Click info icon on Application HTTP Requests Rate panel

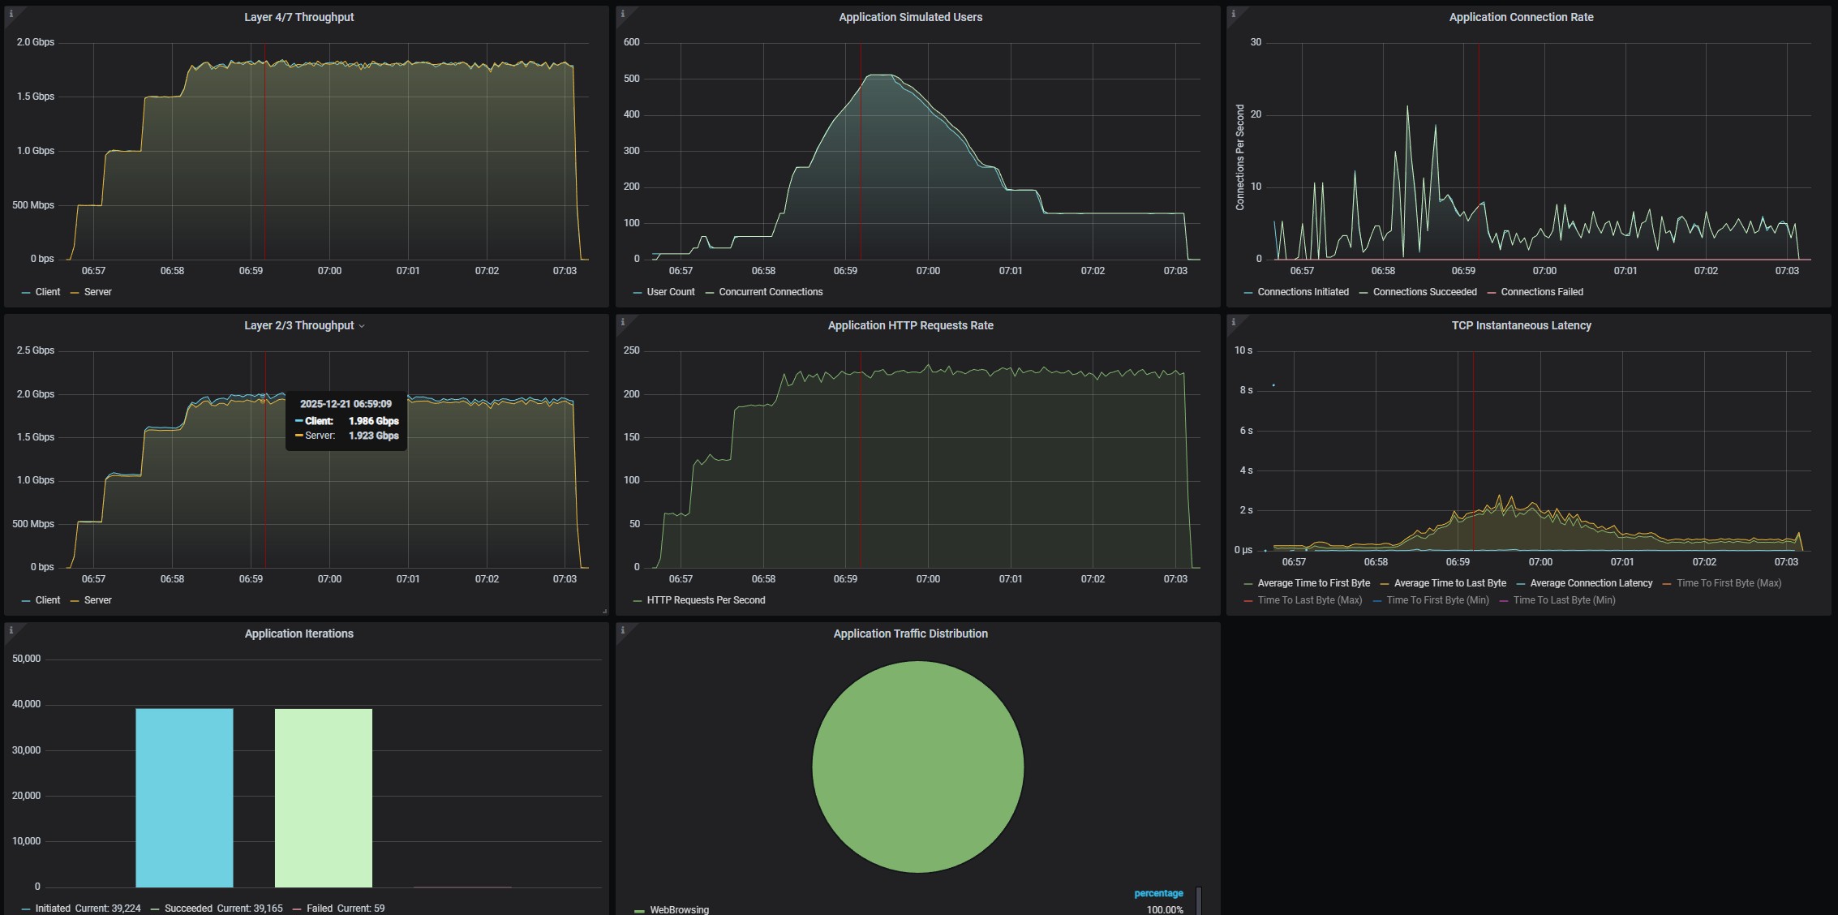622,321
